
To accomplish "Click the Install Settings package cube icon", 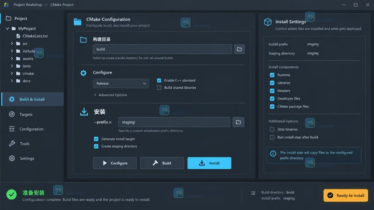I will click(268, 22).
